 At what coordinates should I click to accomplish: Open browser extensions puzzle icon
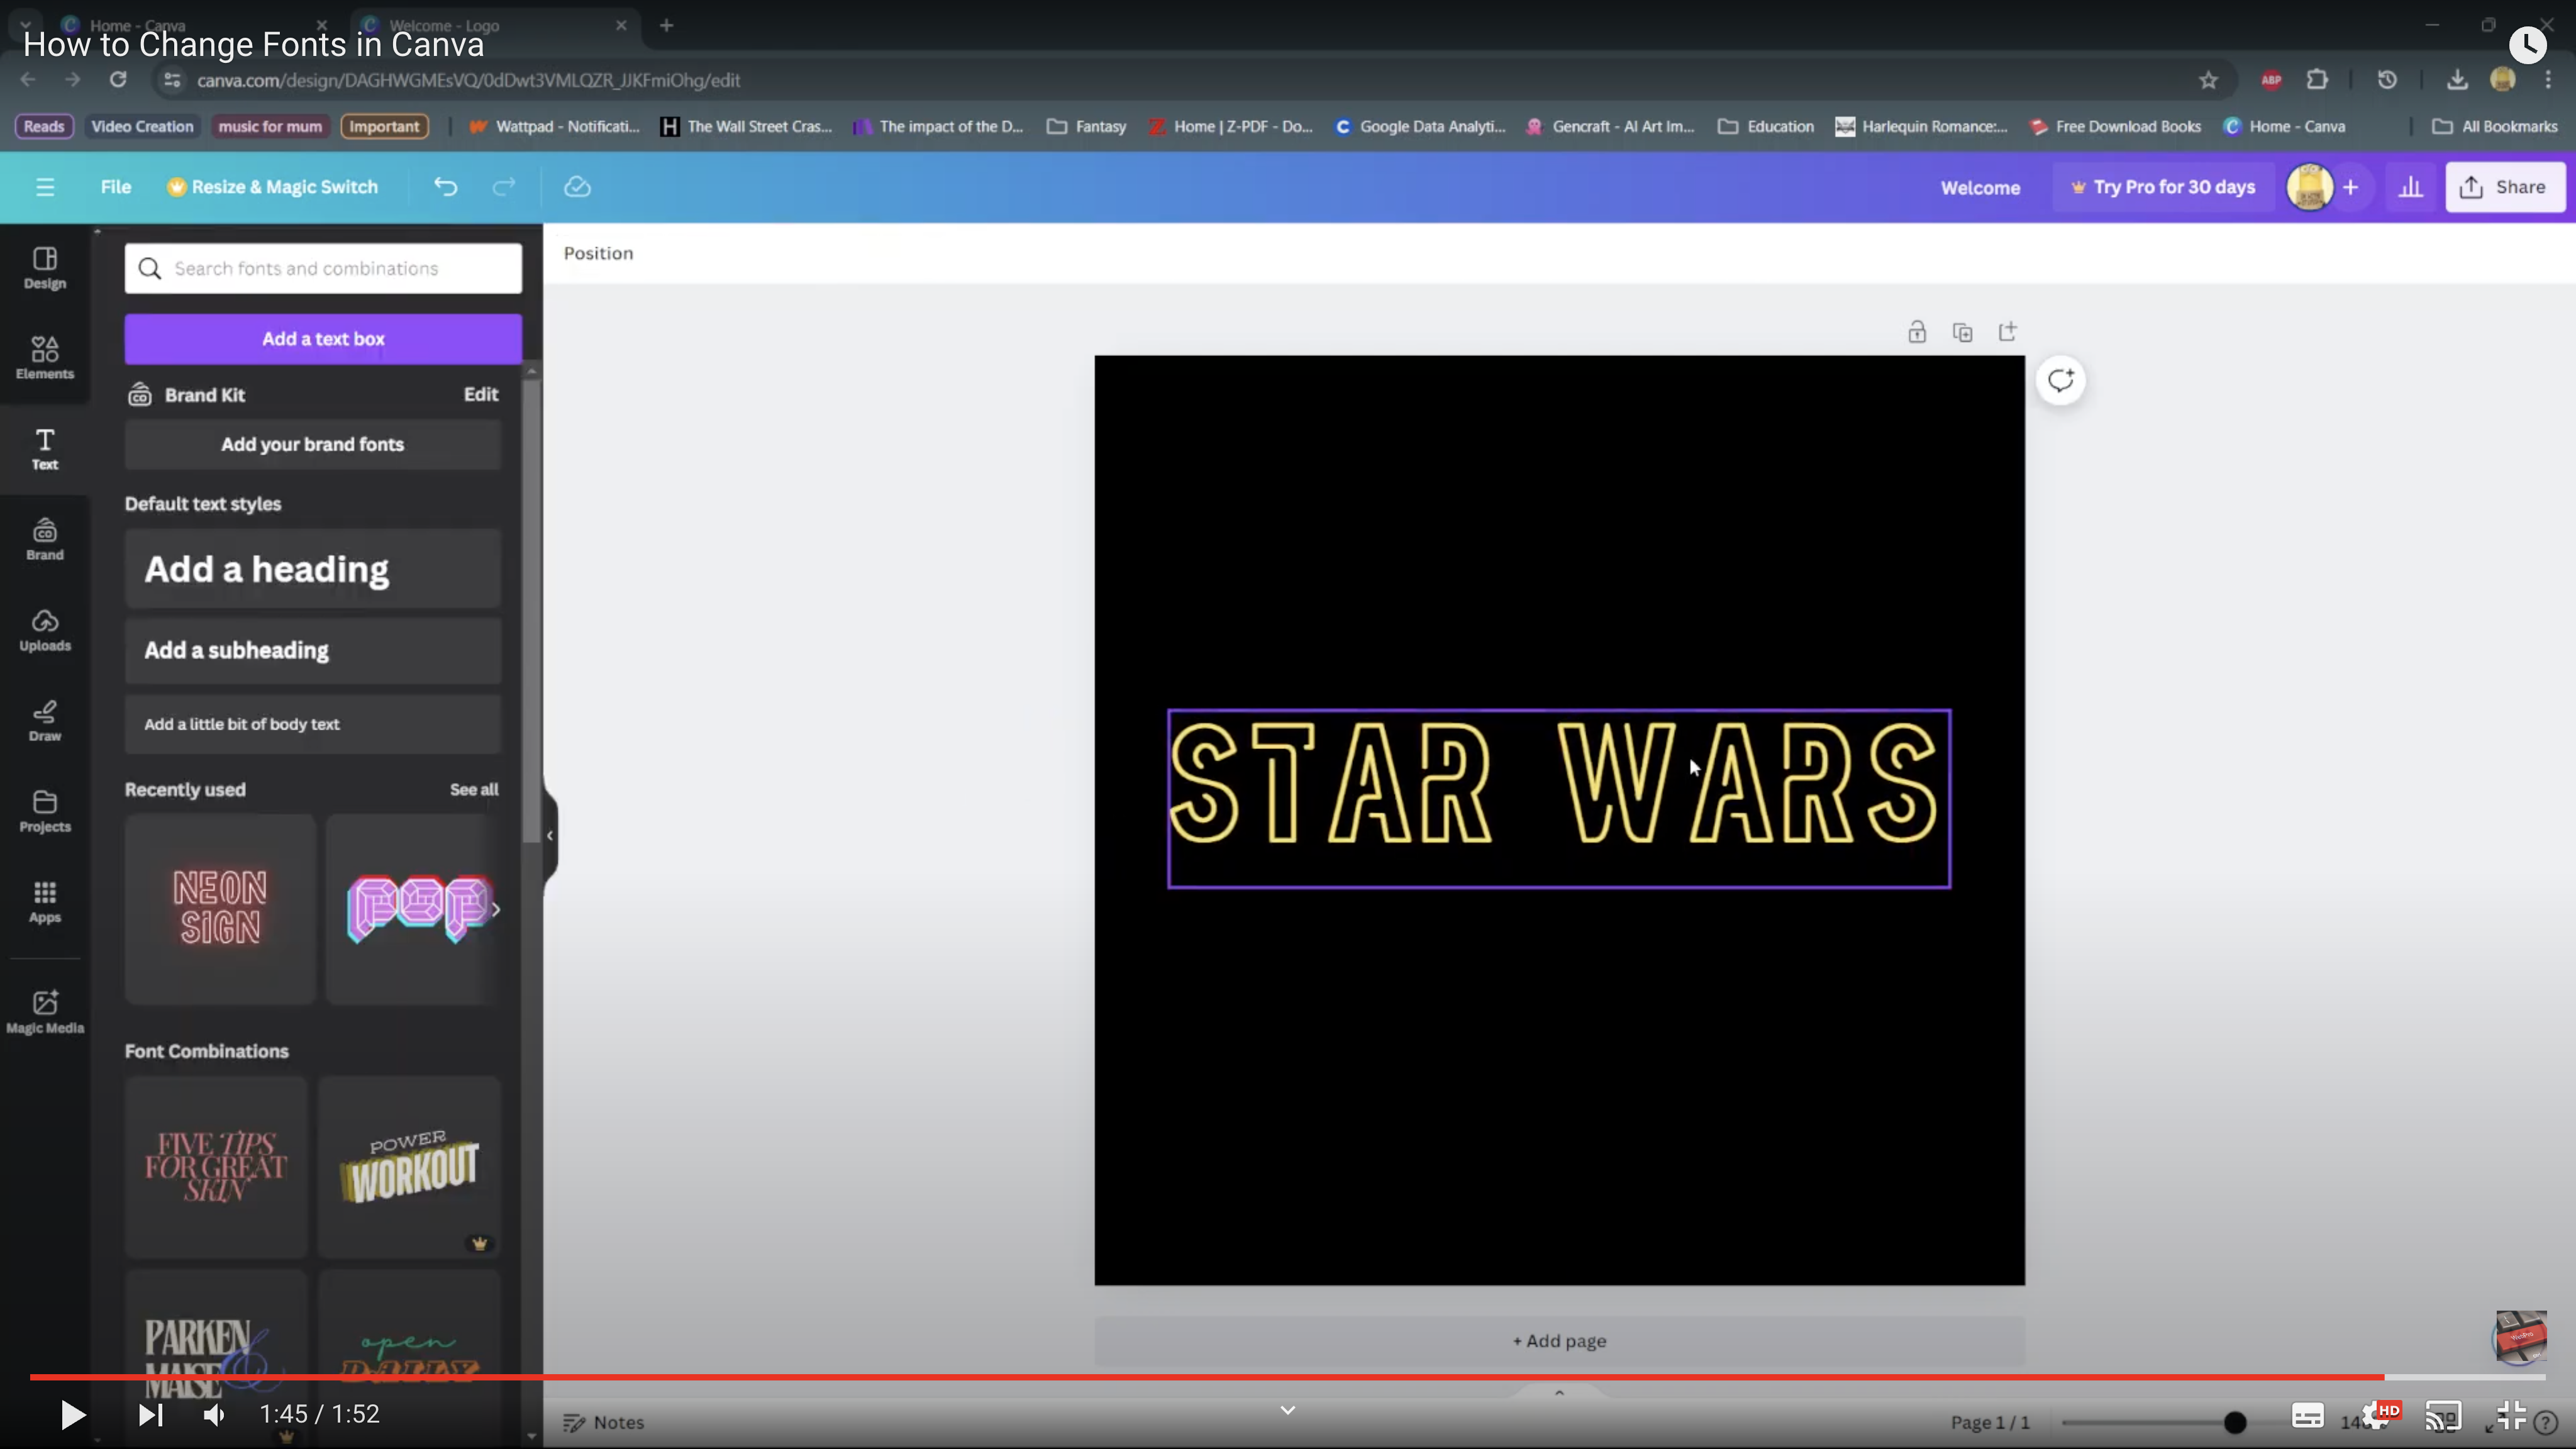2317,80
